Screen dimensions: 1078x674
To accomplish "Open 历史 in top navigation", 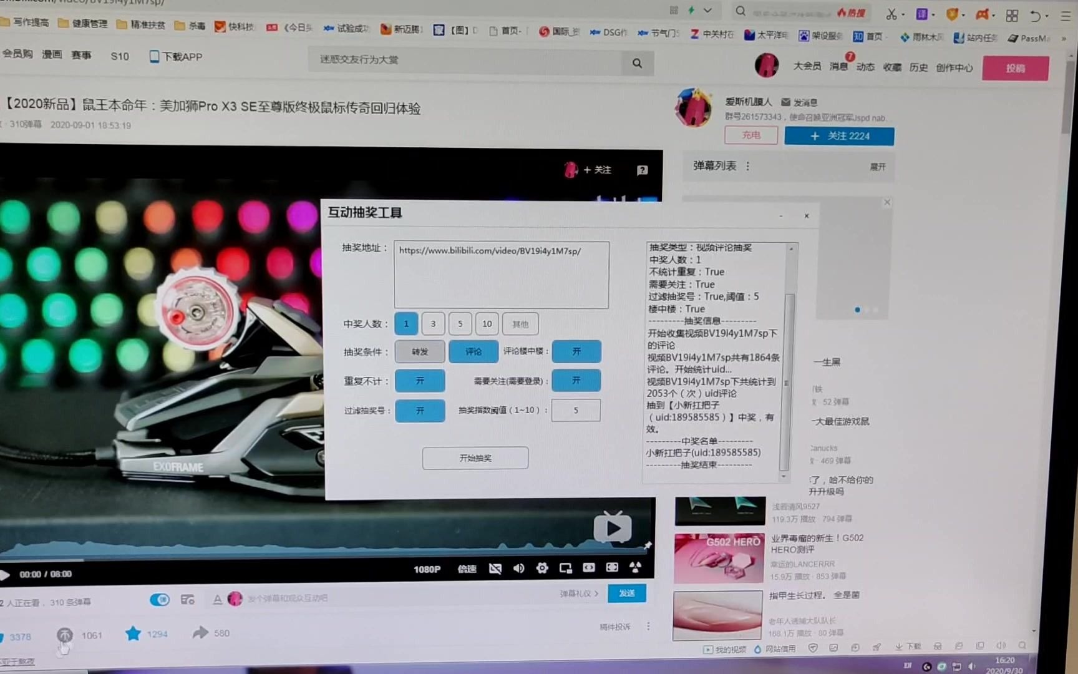I will [x=918, y=67].
